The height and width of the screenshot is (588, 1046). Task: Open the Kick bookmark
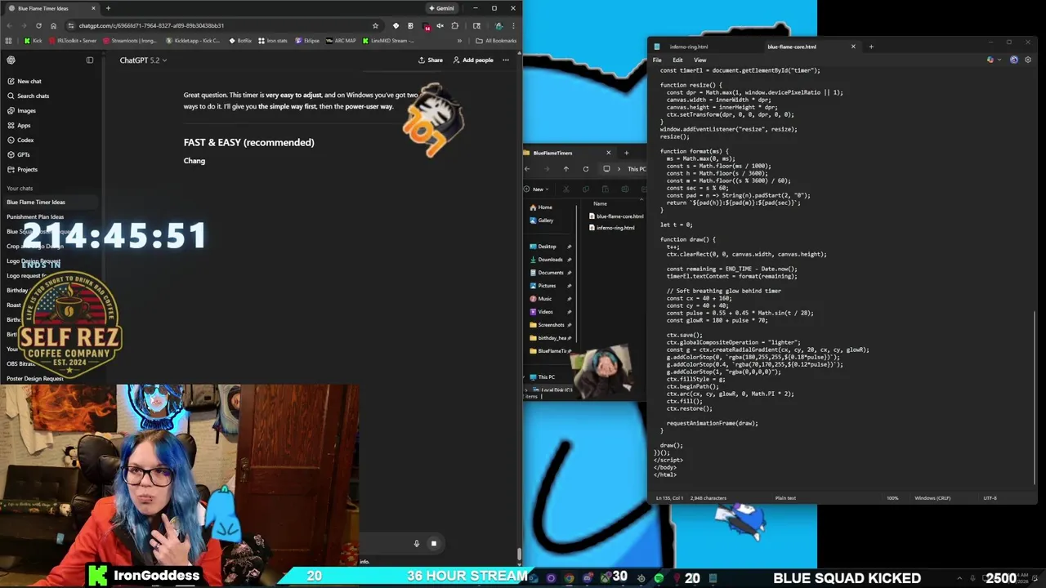[x=34, y=40]
